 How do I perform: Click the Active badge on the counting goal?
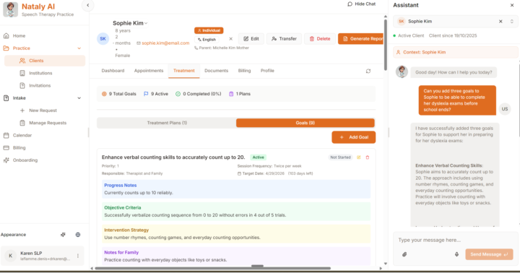click(258, 157)
